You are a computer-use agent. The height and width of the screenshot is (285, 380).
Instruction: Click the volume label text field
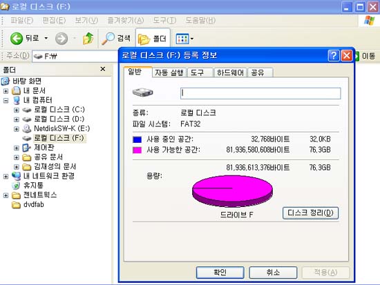(x=260, y=93)
